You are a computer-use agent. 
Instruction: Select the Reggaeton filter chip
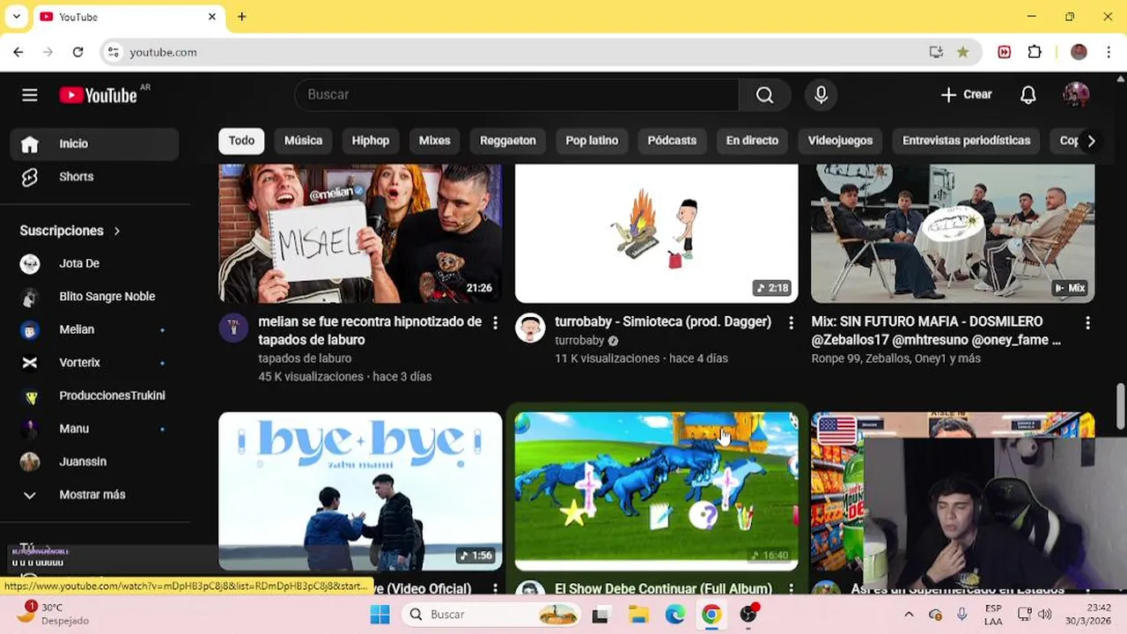pos(508,141)
